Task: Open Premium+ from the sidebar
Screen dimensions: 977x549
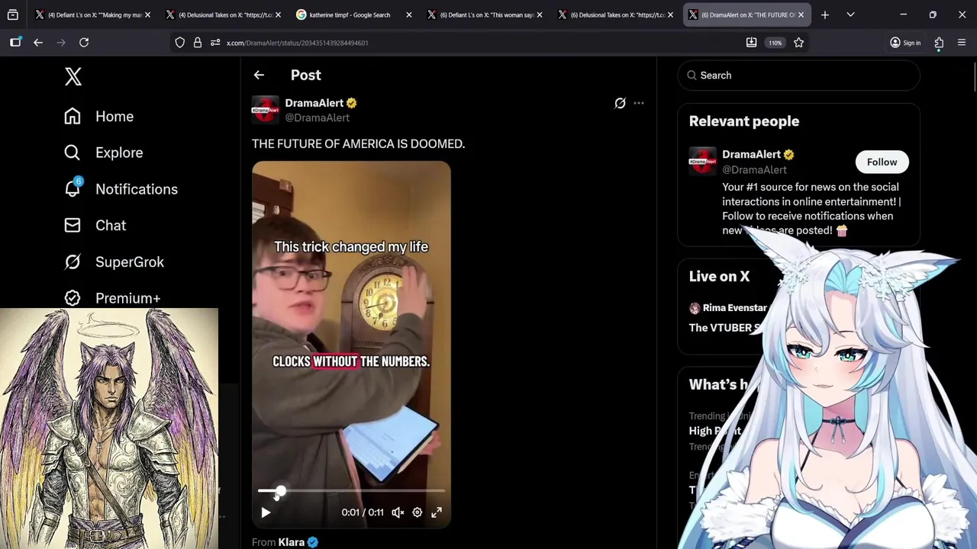Action: tap(112, 298)
